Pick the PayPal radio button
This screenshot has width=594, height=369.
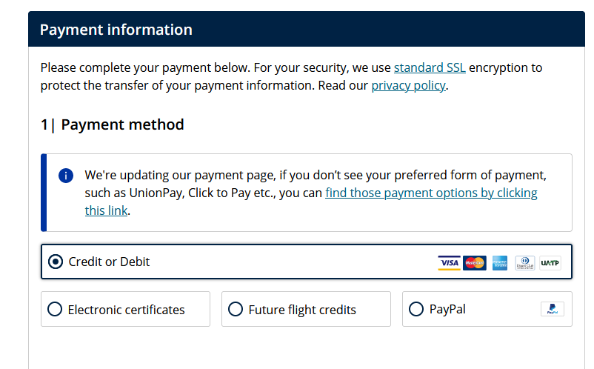(x=416, y=310)
